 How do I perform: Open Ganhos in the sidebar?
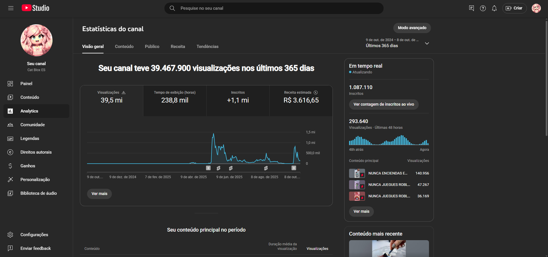(36, 166)
